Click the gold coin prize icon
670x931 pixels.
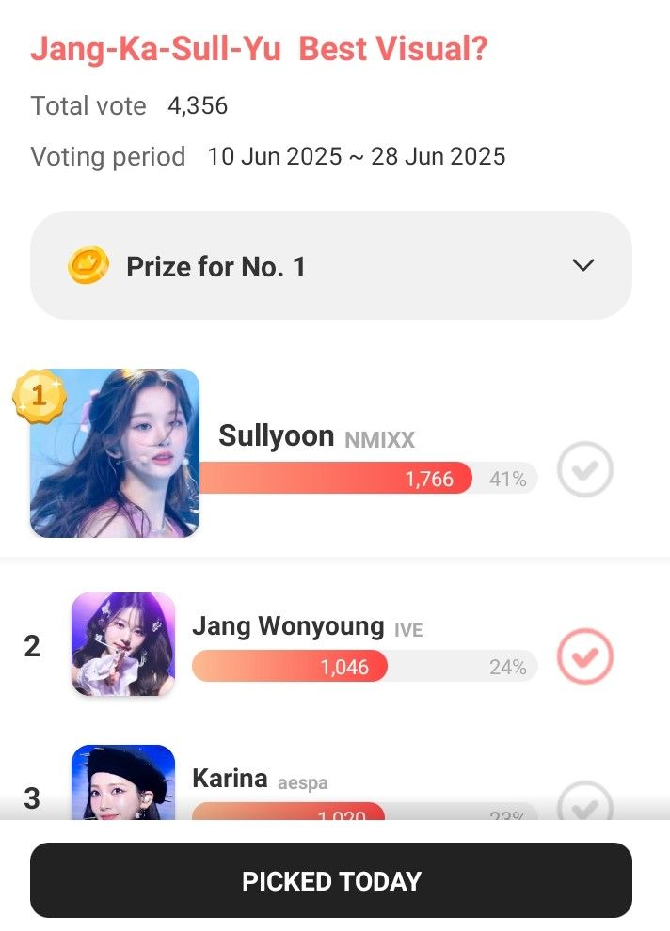pyautogui.click(x=88, y=265)
